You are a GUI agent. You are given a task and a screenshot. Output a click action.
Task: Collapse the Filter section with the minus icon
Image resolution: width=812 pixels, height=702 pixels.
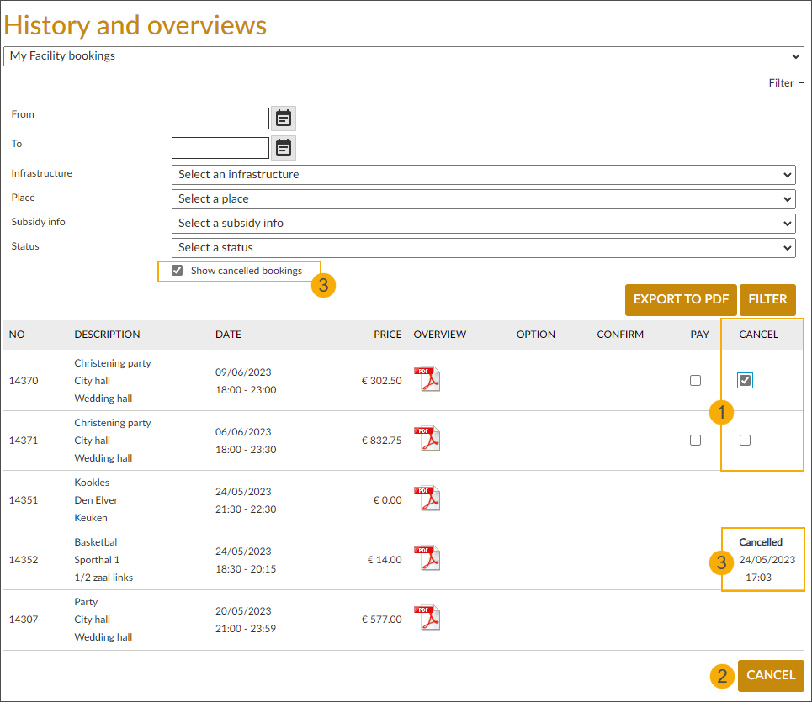[x=802, y=82]
